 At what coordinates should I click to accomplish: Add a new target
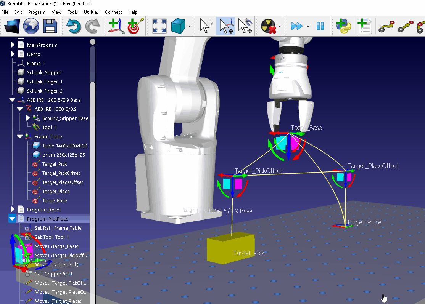coord(135,26)
